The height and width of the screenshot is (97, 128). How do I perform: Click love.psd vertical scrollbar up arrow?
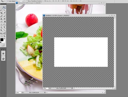click(x=104, y=5)
